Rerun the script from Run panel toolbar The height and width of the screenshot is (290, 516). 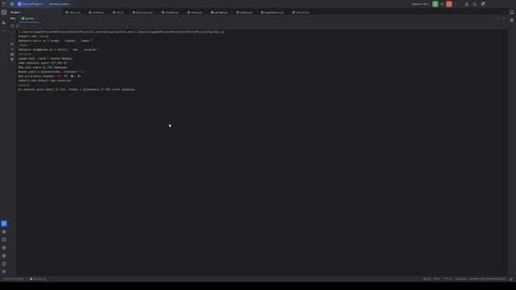pos(12,26)
